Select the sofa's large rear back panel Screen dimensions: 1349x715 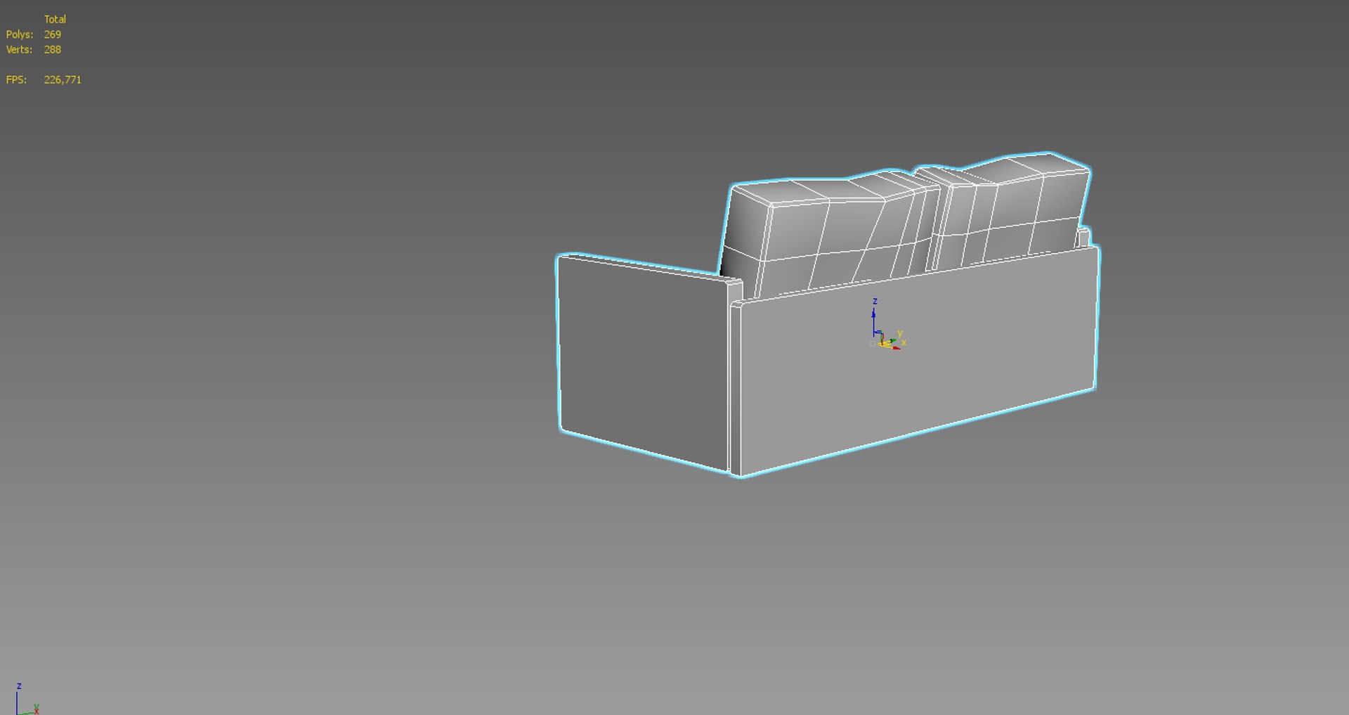[917, 362]
